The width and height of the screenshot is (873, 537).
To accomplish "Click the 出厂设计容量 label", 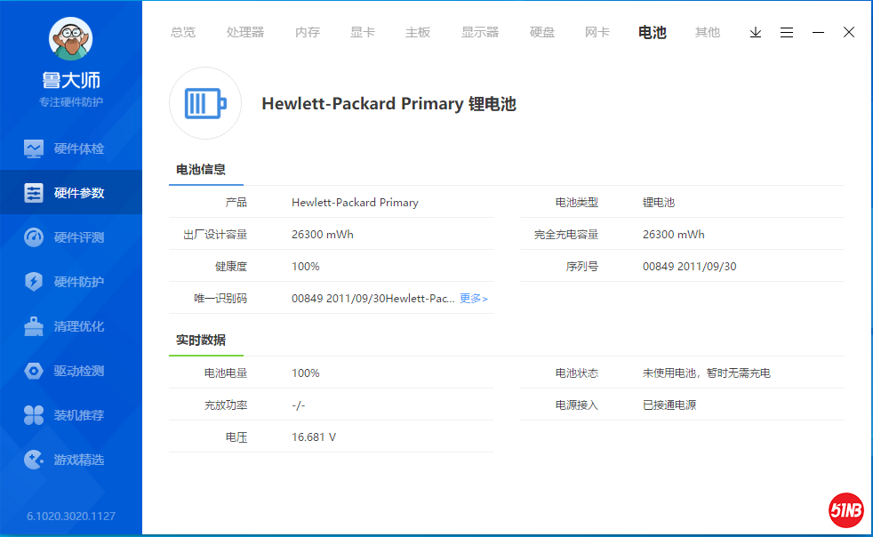I will point(215,235).
